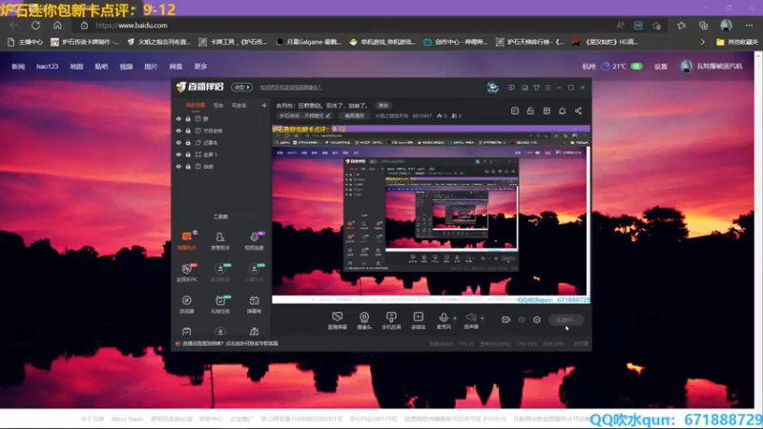This screenshot has width=763, height=429.
Task: Add 直播屏幕 screen capture source
Action: pyautogui.click(x=338, y=320)
